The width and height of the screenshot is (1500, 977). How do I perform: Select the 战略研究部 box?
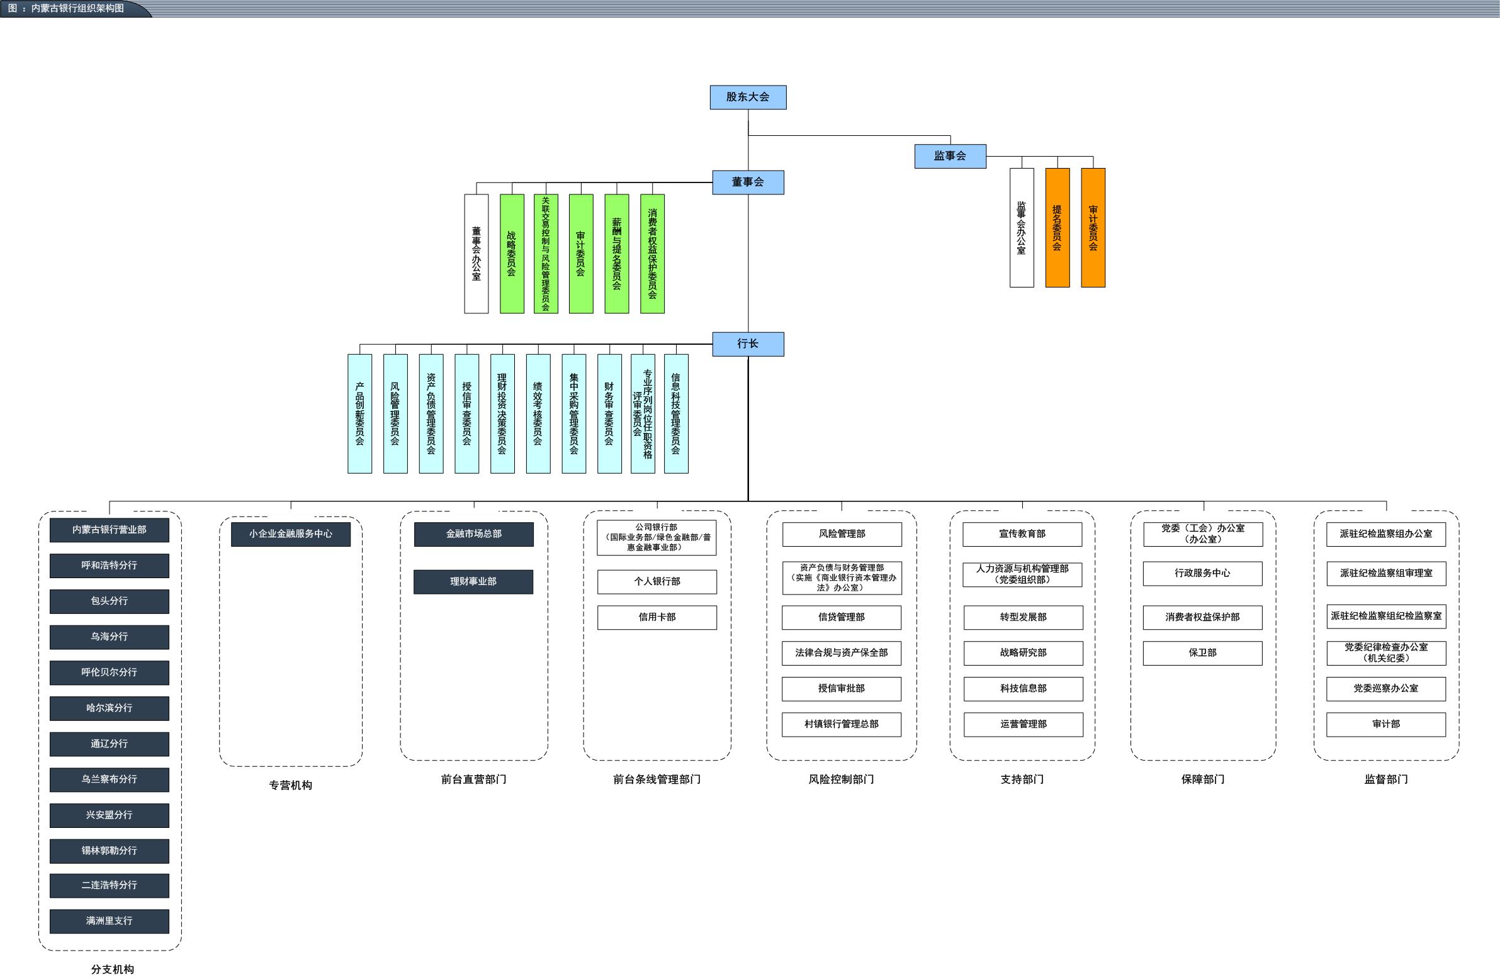pyautogui.click(x=1023, y=653)
